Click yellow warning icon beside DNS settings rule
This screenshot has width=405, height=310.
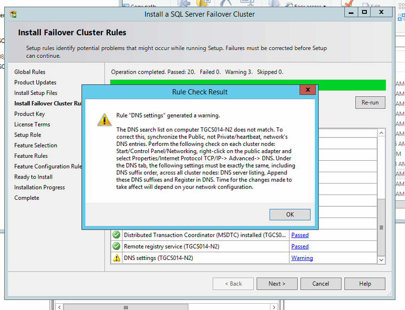coord(116,258)
